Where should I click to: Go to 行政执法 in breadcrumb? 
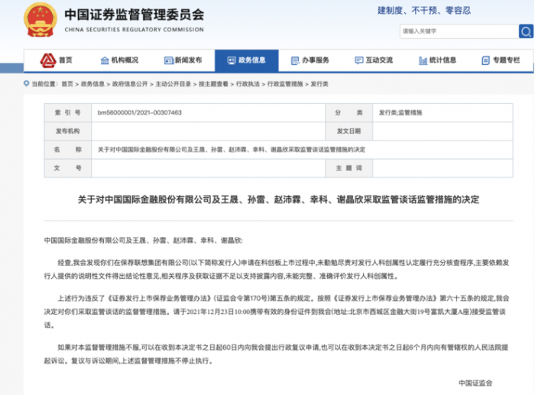pyautogui.click(x=248, y=84)
